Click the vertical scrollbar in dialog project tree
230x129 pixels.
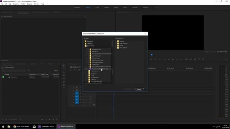click(x=112, y=72)
